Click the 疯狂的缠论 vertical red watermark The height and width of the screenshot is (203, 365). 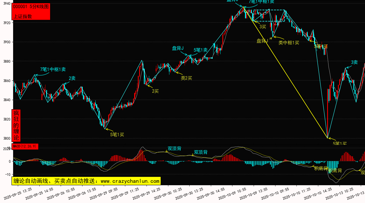point(16,125)
